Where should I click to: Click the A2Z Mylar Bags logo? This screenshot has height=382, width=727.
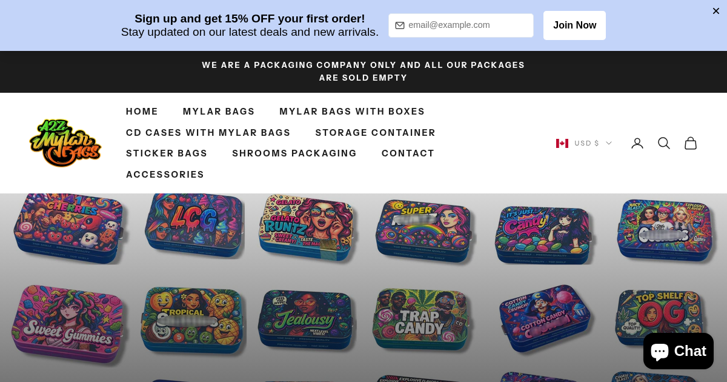pyautogui.click(x=65, y=143)
